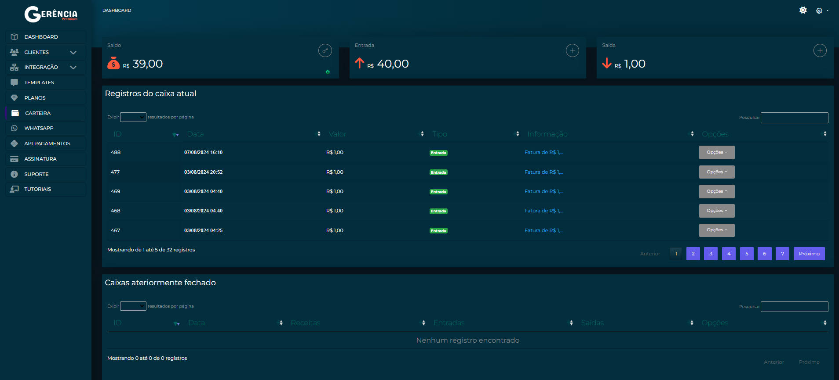Image resolution: width=839 pixels, height=380 pixels.
Task: Open settings gear dropdown in header
Action: click(821, 11)
